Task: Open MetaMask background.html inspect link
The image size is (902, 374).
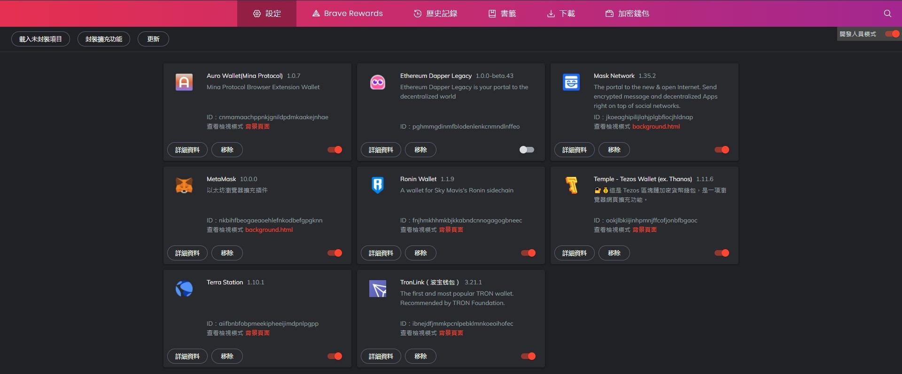Action: [x=269, y=229]
